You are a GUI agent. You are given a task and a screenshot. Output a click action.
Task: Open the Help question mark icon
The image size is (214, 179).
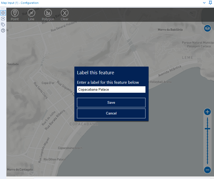coord(3,30)
